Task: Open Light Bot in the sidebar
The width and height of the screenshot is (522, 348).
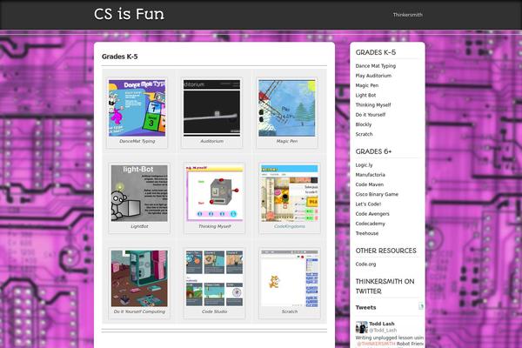Action: click(x=365, y=95)
